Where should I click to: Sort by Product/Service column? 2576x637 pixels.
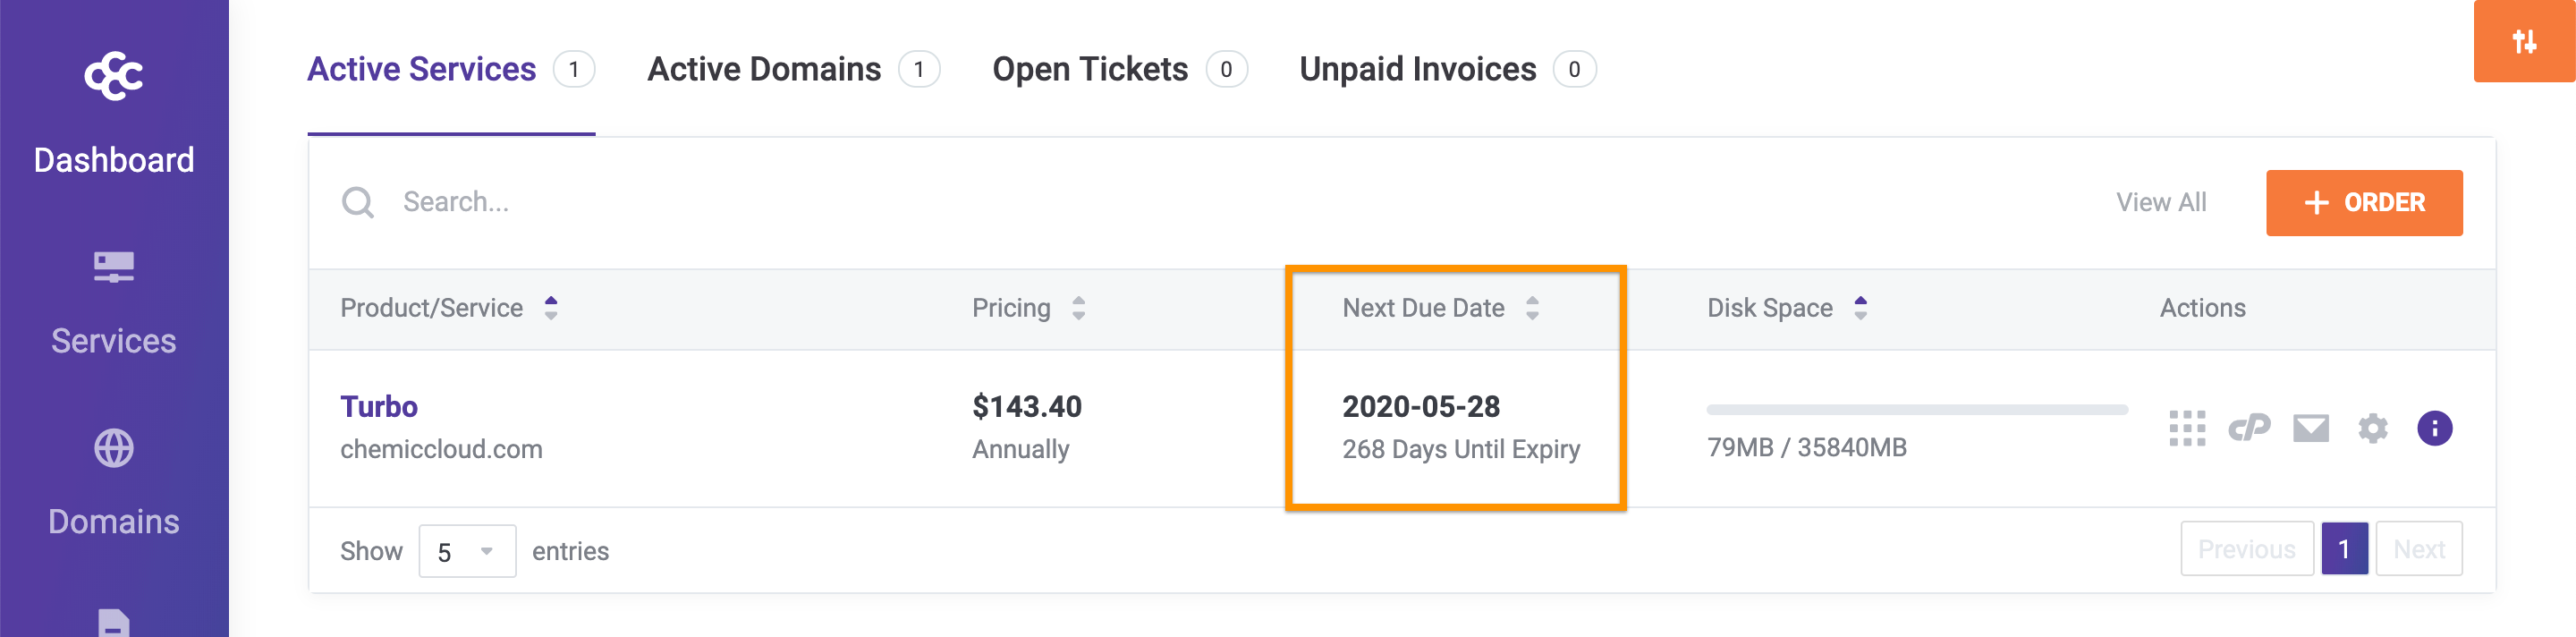pyautogui.click(x=551, y=308)
